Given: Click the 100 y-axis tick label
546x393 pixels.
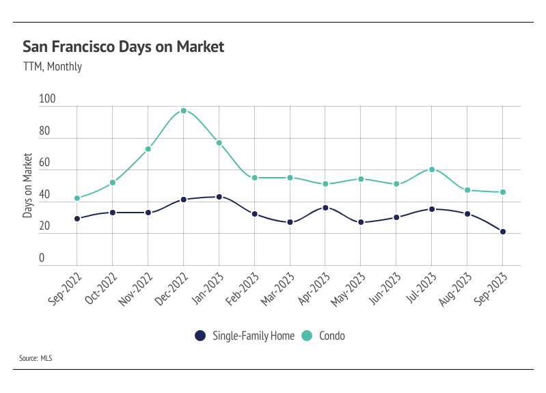Looking at the screenshot, I should coord(47,100).
